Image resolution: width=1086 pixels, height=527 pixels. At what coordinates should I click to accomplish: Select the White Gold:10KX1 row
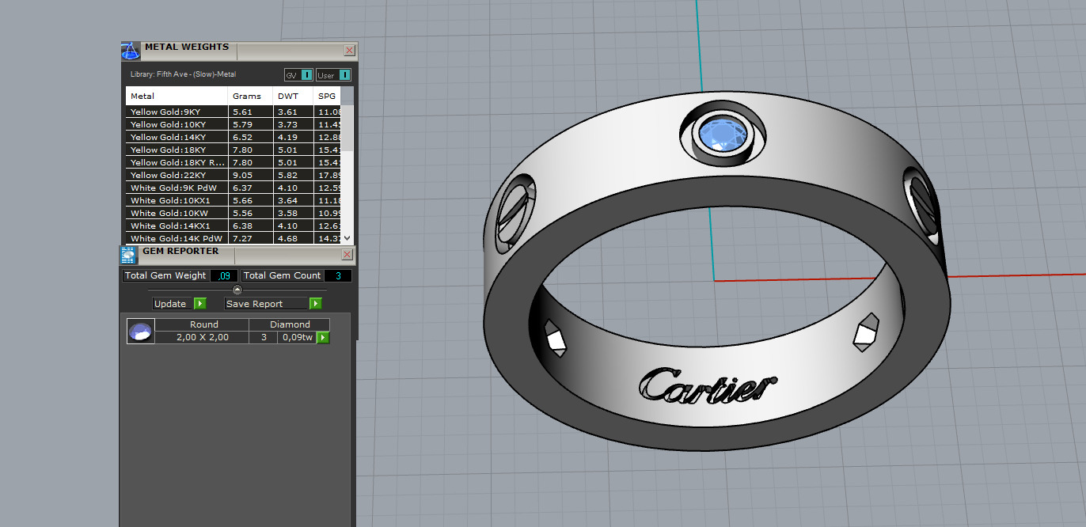pyautogui.click(x=233, y=200)
